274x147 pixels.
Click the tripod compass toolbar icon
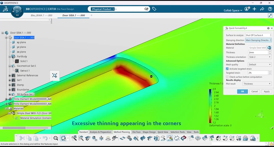tap(108, 138)
